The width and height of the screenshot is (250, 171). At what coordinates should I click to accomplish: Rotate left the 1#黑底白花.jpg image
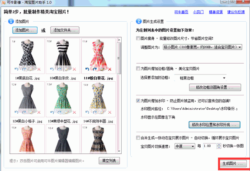coord(16,69)
